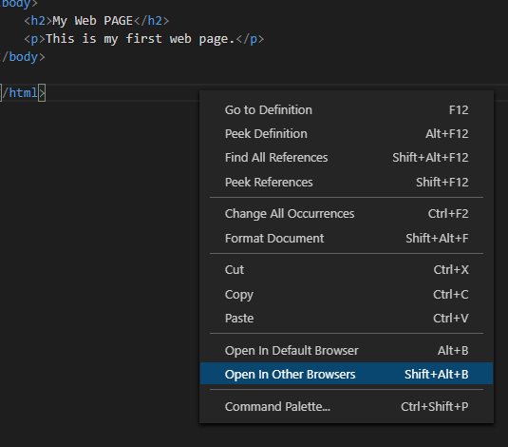Click empty line above closing html tag

(x=97, y=75)
